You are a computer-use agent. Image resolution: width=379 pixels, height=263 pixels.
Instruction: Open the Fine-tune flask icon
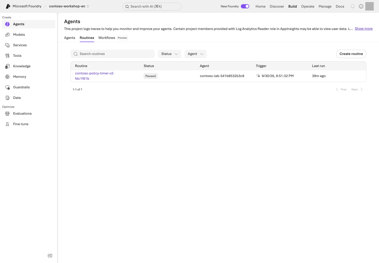pyautogui.click(x=7, y=124)
